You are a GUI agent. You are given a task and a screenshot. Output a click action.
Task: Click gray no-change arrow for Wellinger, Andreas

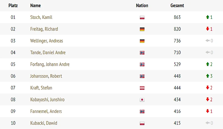coord(207,41)
